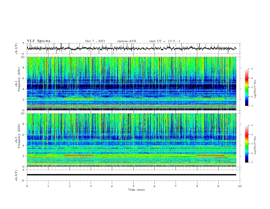
Task: Click time axis tick label "4"
Action: click(x=112, y=186)
